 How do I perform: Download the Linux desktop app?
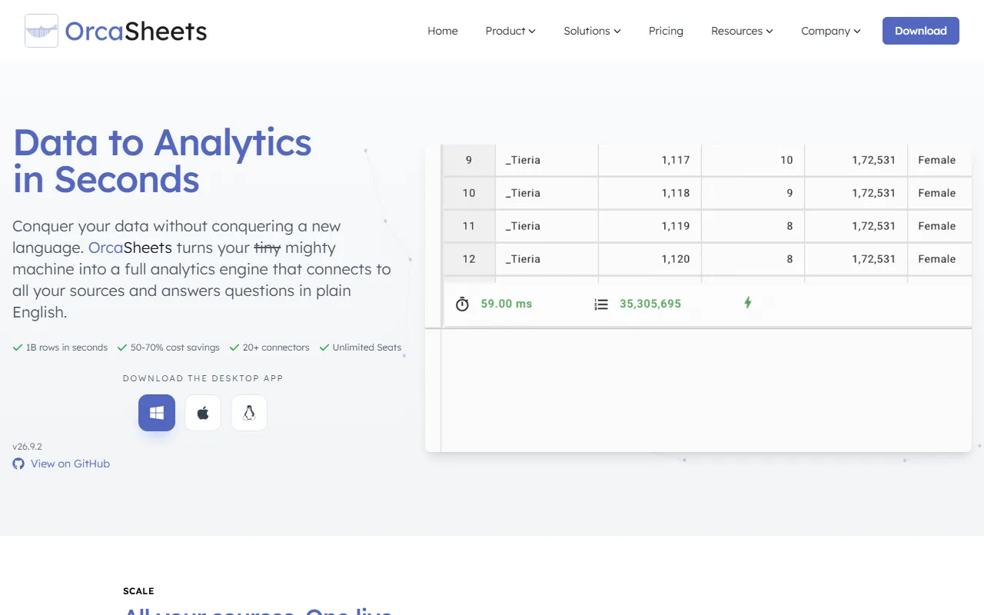pos(249,413)
